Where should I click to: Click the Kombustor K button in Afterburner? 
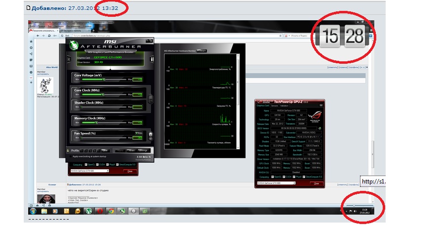click(69, 59)
